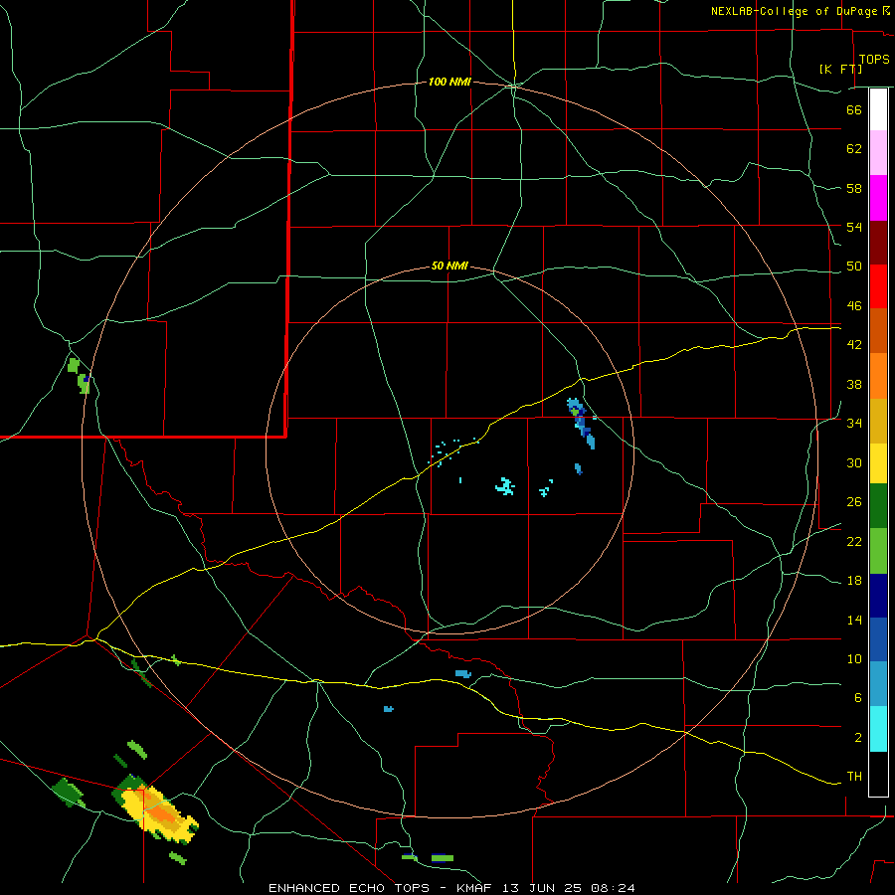Viewport: 895px width, 895px height.
Task: Click the white swatch in the TOPS legend
Action: click(x=878, y=109)
